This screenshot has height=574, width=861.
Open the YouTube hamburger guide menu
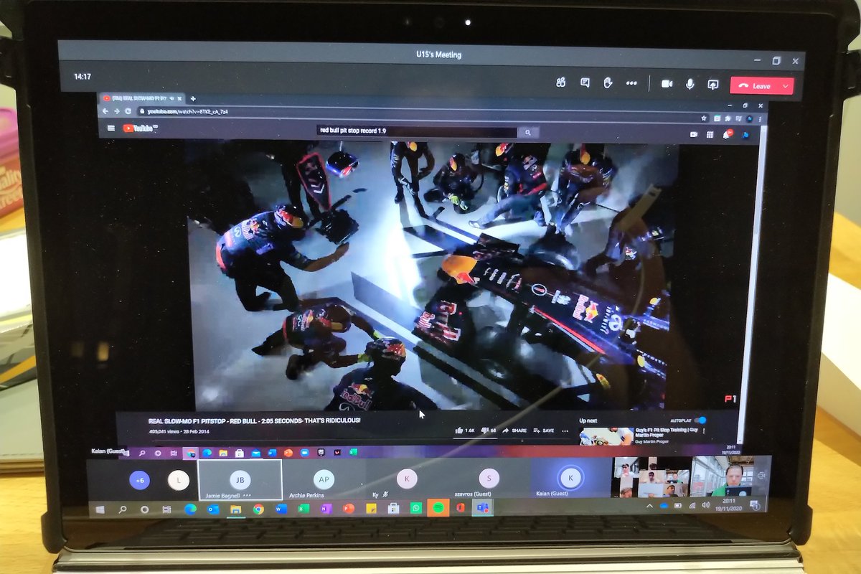111,128
